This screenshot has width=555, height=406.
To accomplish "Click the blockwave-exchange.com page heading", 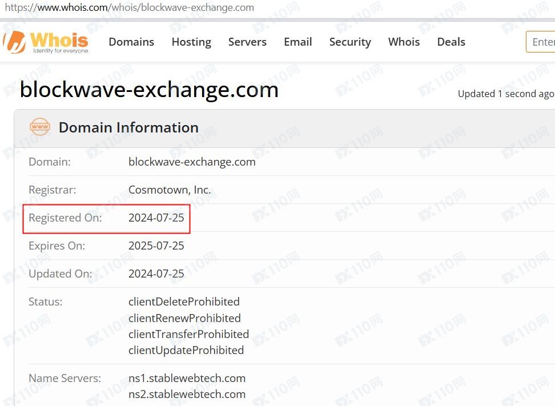I will click(x=149, y=90).
